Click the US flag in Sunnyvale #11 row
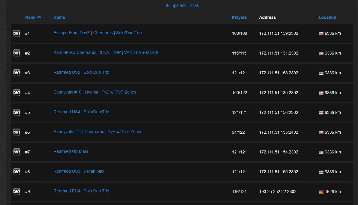The height and width of the screenshot is (205, 358). tap(321, 132)
